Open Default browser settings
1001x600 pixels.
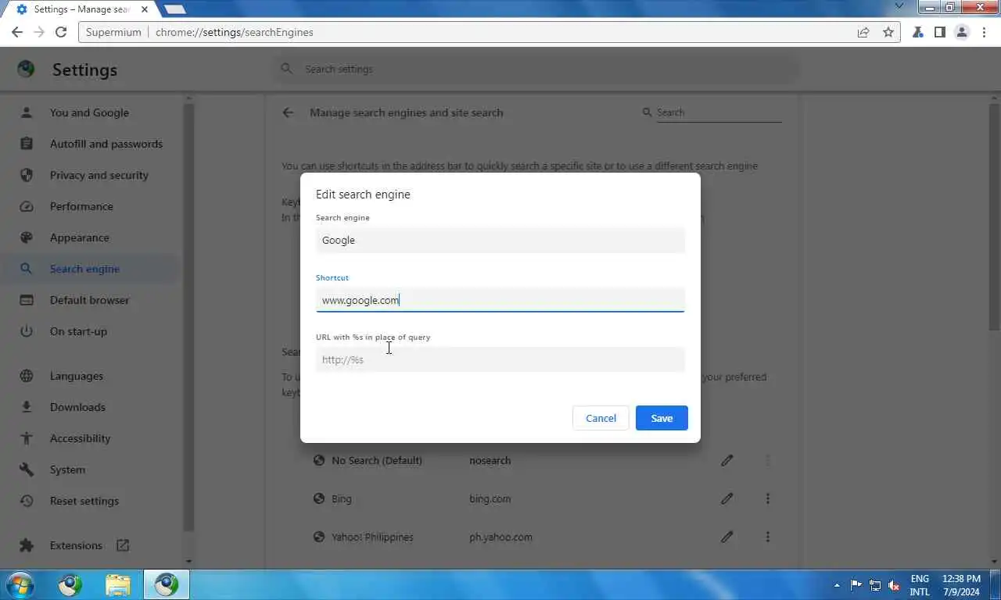90,300
